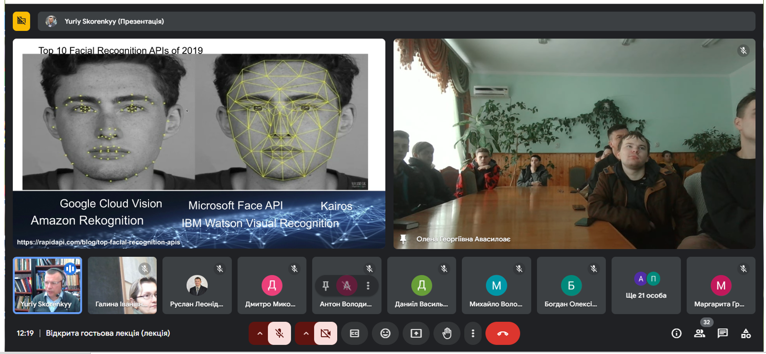Click the name label "Руслан Леонід..."
This screenshot has height=354, width=766.
(x=196, y=304)
